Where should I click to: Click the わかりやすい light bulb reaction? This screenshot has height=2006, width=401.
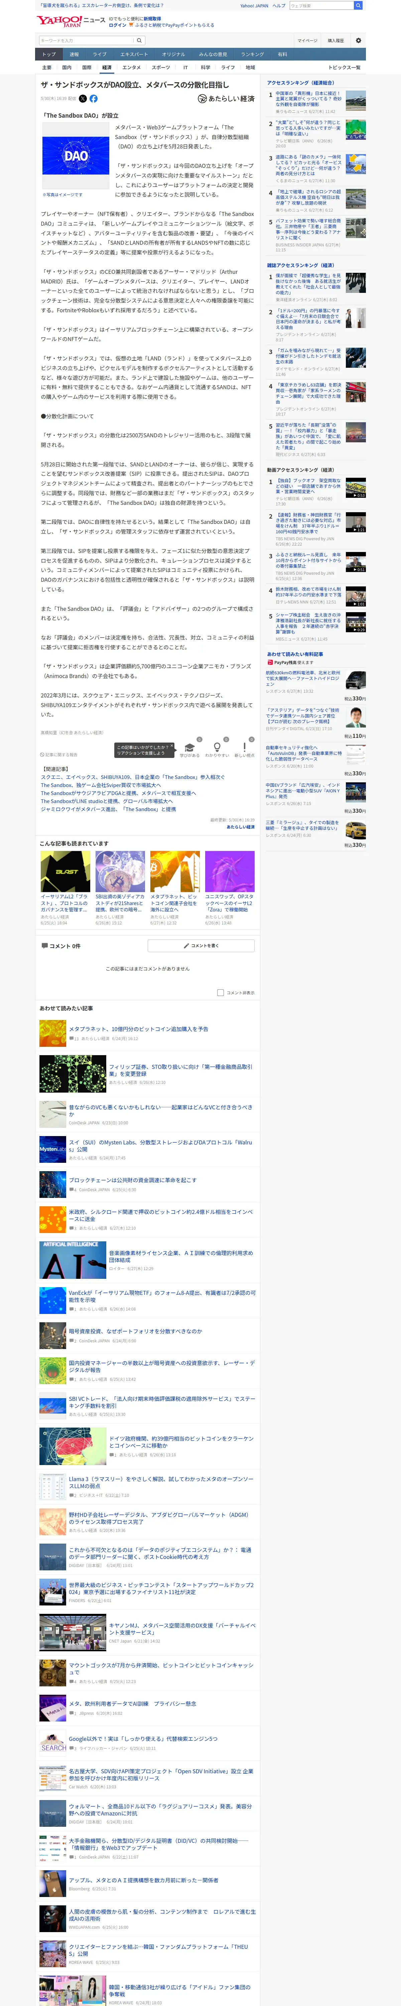tap(217, 747)
